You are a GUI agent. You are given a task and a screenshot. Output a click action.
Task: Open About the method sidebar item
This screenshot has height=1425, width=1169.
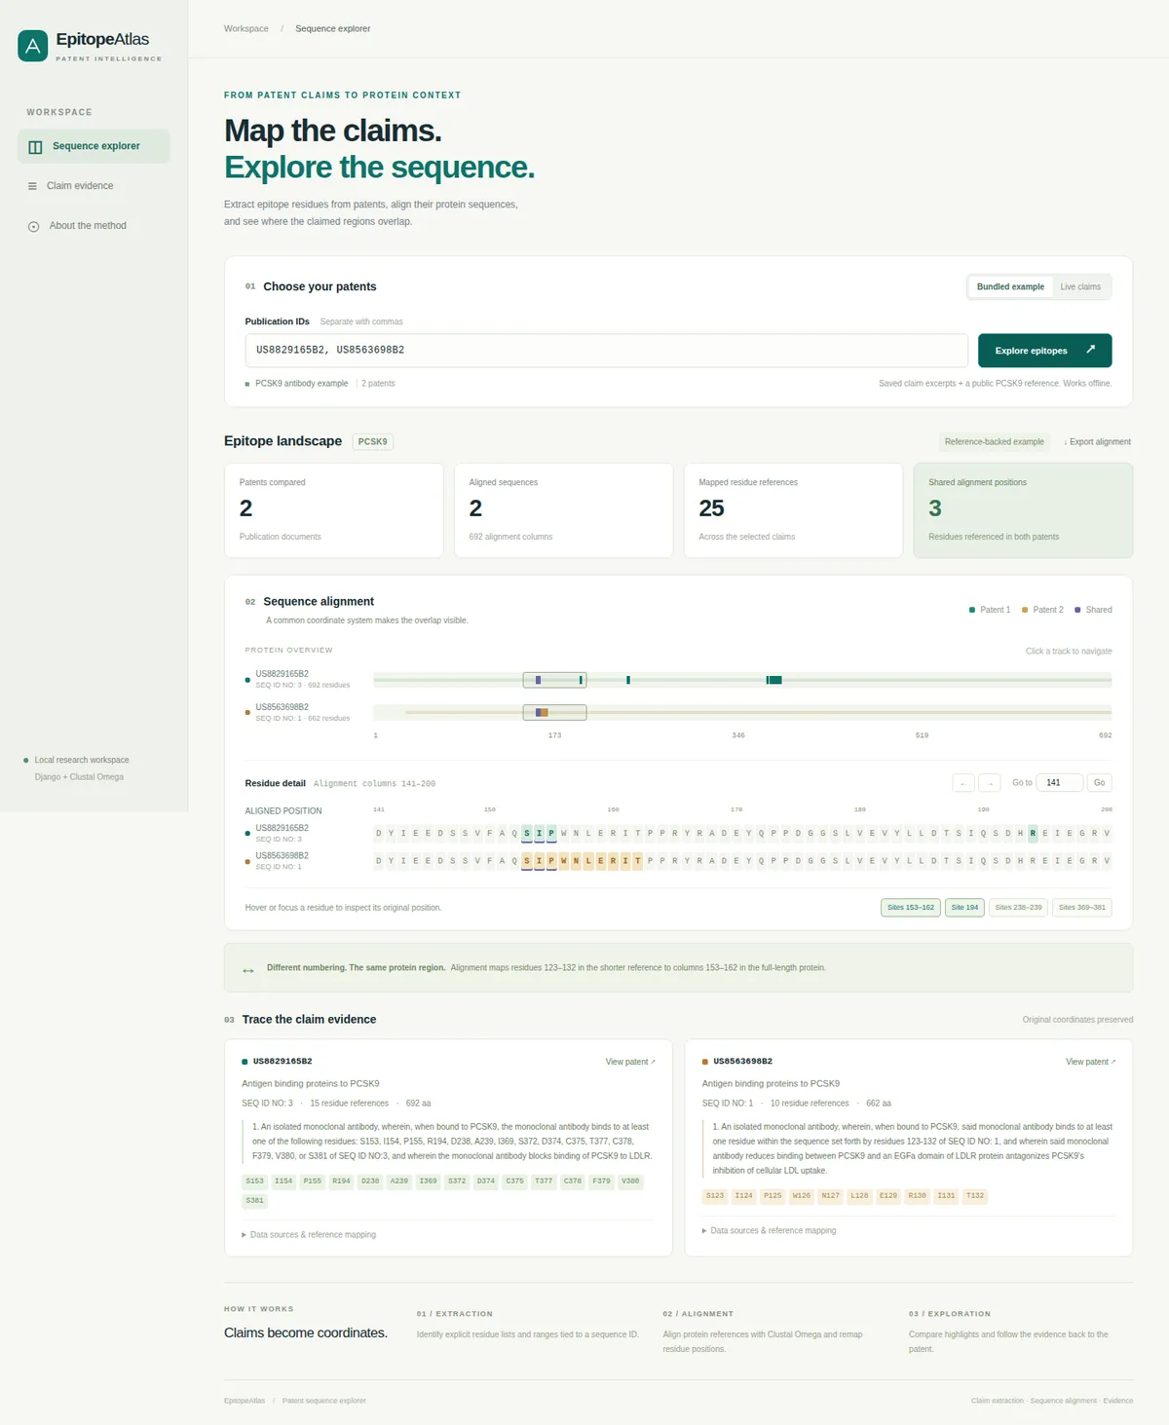[x=94, y=226]
